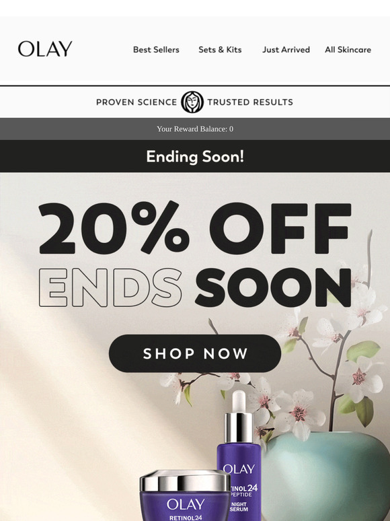This screenshot has height=521, width=390.
Task: Click the outlined ENDS word
Action: coord(110,287)
